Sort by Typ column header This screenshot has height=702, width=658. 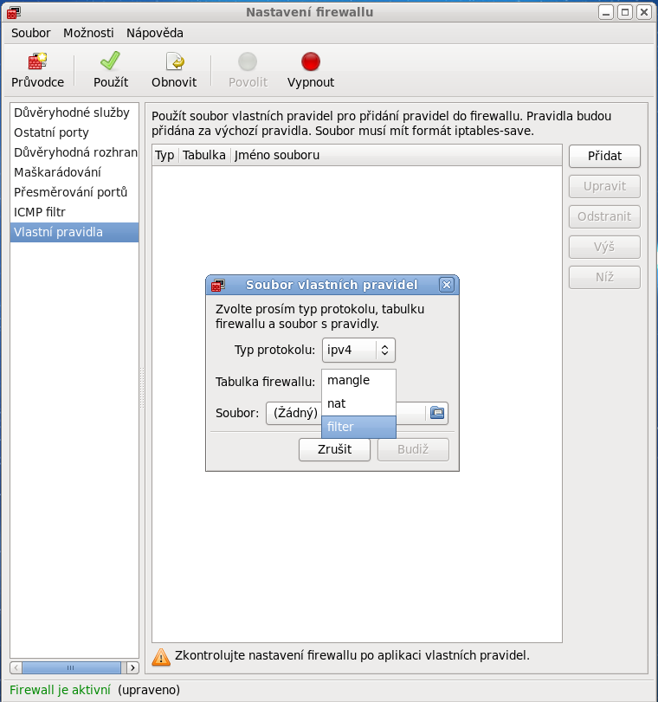pos(165,155)
